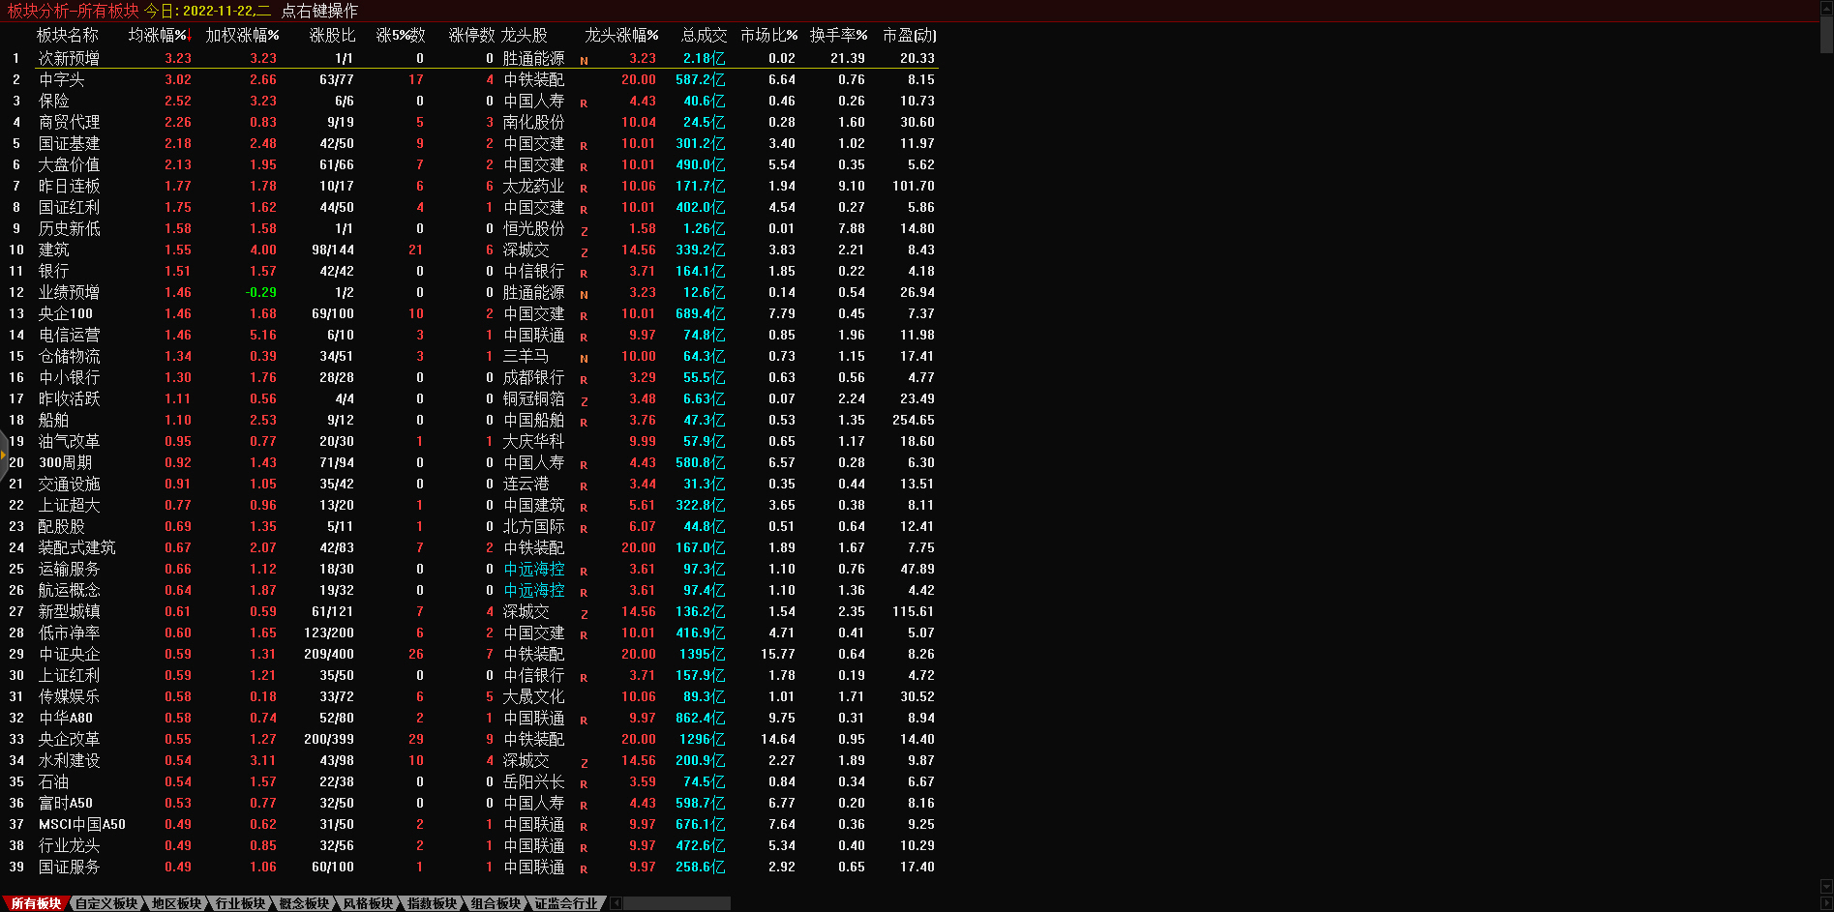The image size is (1834, 912).
Task: Switch to the 概念板块 tab
Action: click(x=304, y=903)
